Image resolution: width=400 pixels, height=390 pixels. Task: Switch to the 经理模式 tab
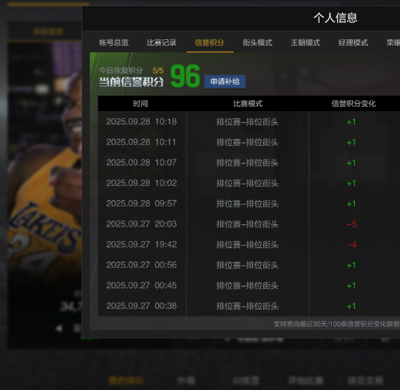pyautogui.click(x=353, y=42)
